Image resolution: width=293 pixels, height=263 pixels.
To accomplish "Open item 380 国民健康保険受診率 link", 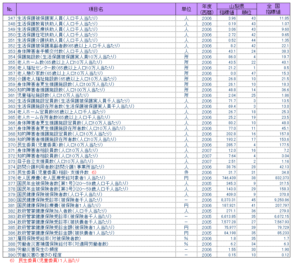I will tap(60, 200).
